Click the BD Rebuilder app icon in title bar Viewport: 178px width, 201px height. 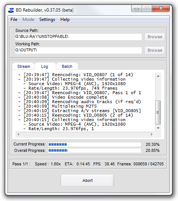click(x=11, y=10)
